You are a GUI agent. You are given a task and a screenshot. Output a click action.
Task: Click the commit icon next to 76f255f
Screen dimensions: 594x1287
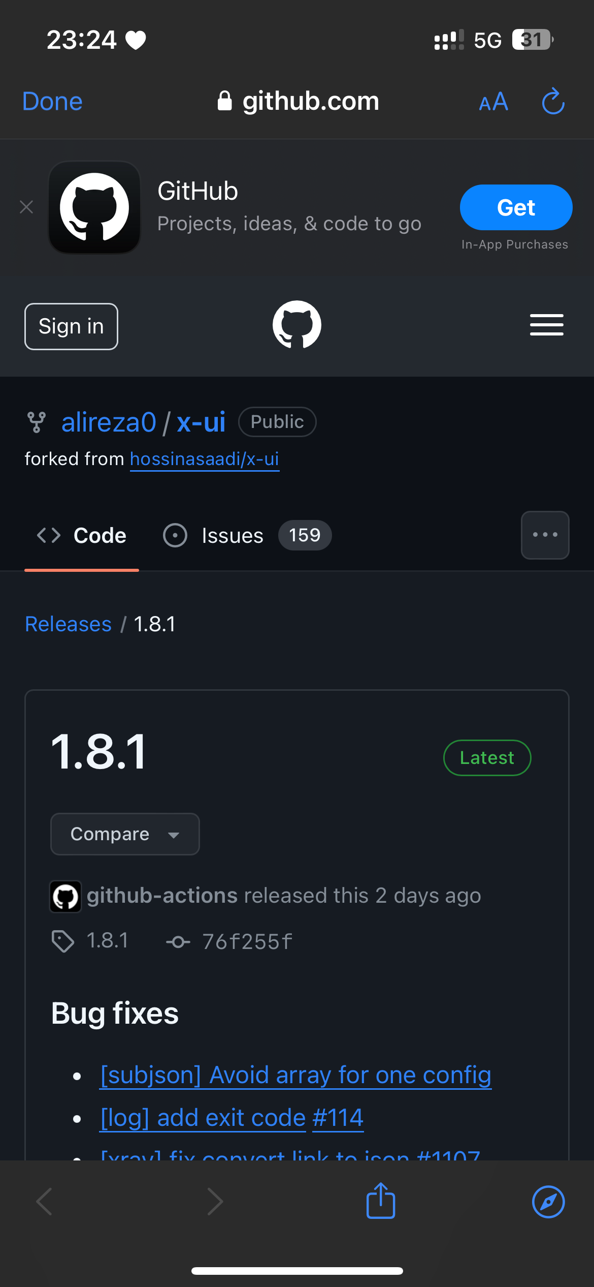pos(179,941)
